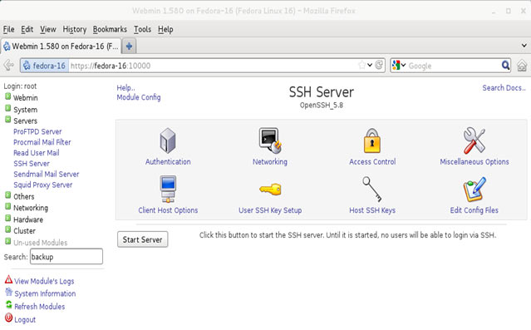Screen dimensions: 531x330
Task: Open the History menu
Action: [75, 29]
